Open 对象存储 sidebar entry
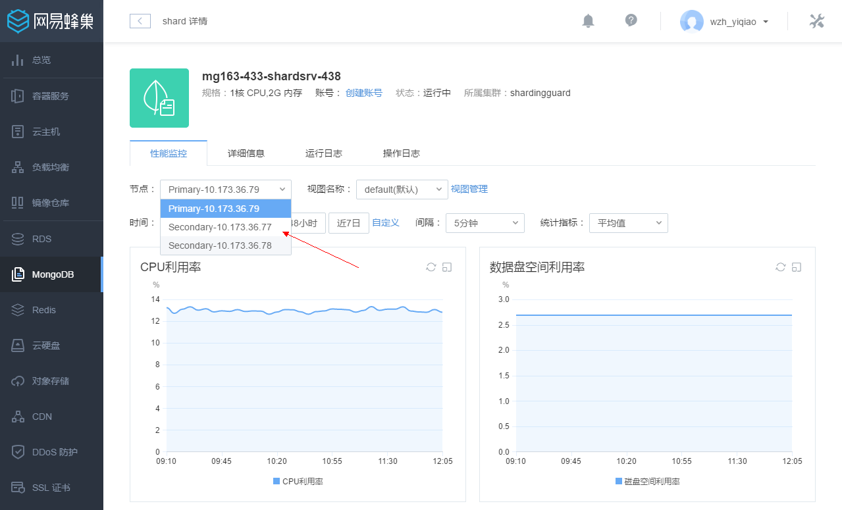842x510 pixels. 51,381
